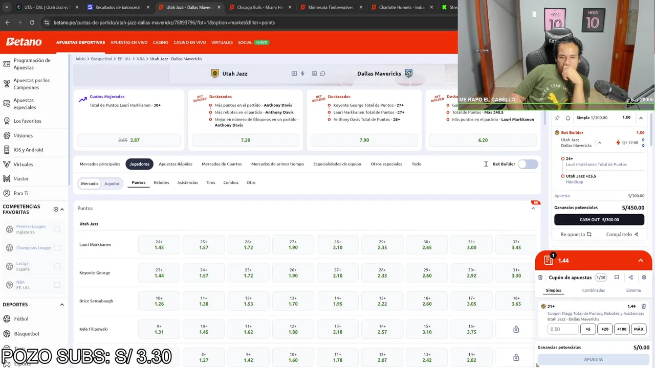This screenshot has width=655, height=368.
Task: Open the iOS y Android phone icon
Action: click(x=7, y=150)
